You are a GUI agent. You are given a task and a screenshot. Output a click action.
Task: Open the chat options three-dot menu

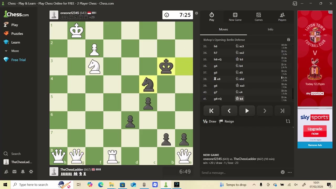tap(290, 172)
